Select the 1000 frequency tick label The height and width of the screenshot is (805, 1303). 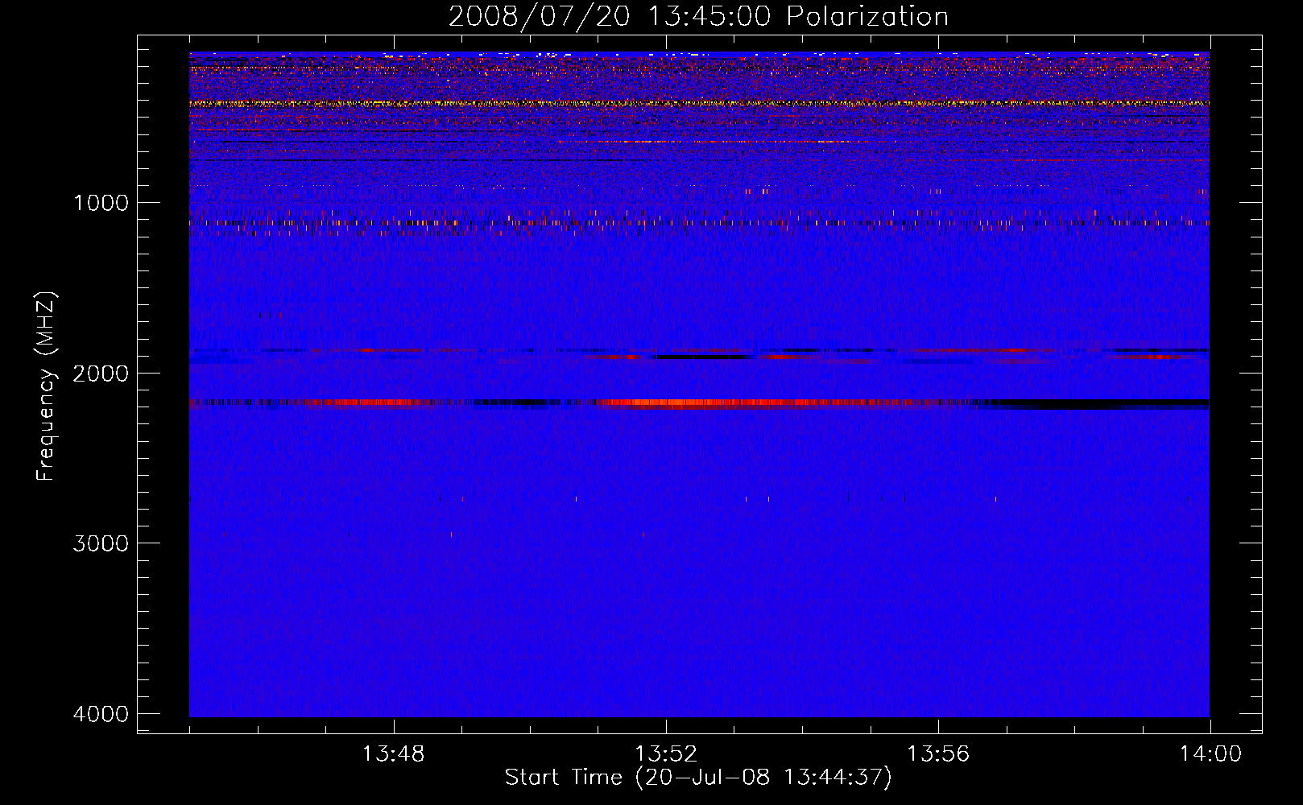[x=101, y=203]
